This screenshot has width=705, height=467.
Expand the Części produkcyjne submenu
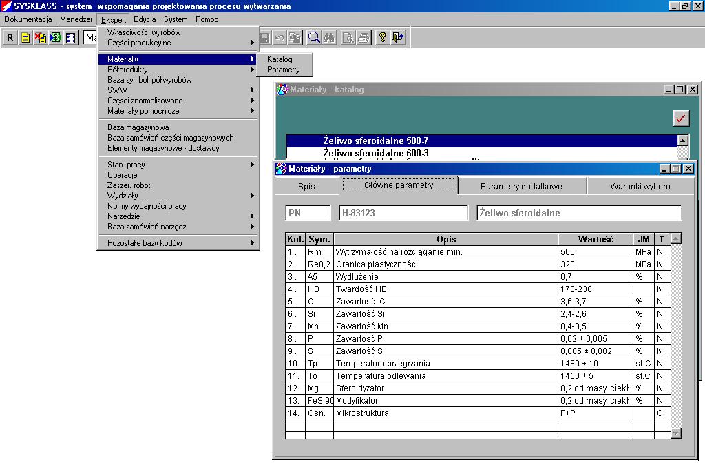[178, 43]
